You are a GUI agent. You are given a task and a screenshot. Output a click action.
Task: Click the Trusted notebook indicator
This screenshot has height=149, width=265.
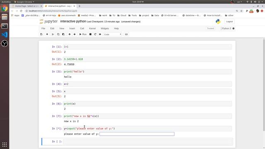tap(210, 29)
